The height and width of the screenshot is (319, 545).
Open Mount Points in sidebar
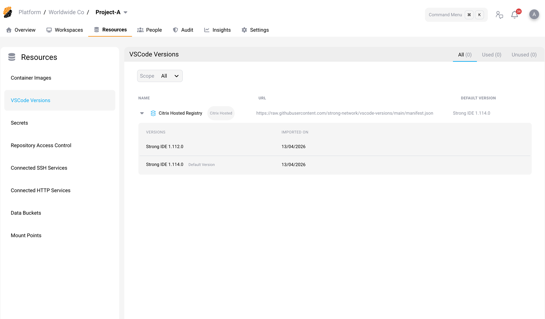point(26,235)
